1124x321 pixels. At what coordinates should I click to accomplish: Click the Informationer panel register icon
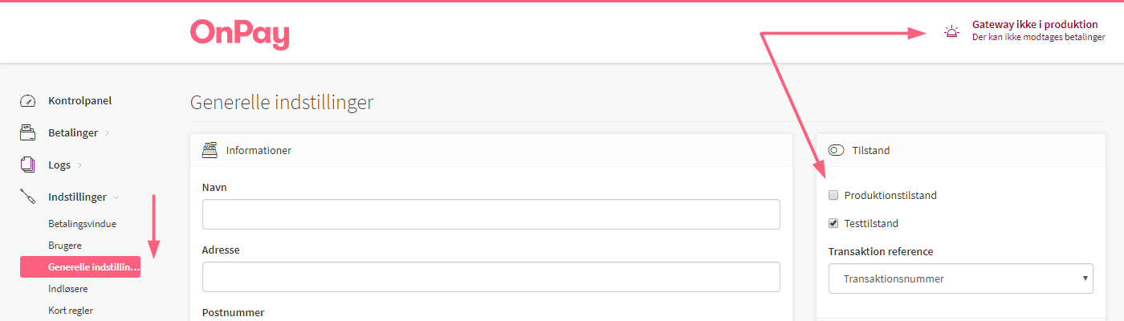pyautogui.click(x=210, y=150)
